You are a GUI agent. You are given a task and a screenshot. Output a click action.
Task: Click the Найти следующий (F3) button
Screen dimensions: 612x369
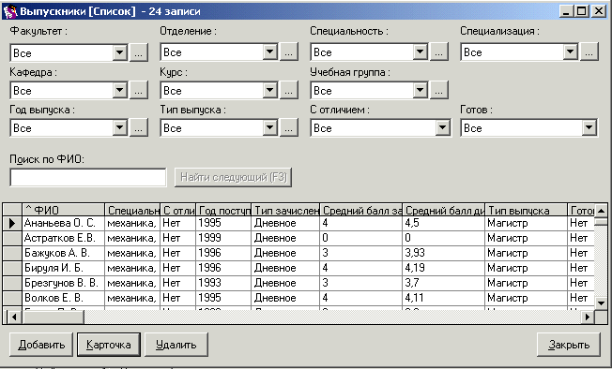click(234, 178)
